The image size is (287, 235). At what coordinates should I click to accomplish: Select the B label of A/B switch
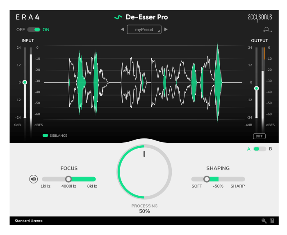(x=270, y=149)
